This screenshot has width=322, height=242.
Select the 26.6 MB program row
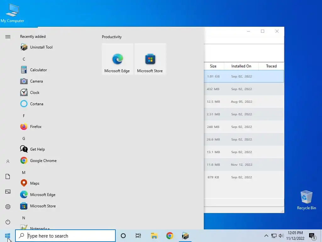pyautogui.click(x=244, y=139)
